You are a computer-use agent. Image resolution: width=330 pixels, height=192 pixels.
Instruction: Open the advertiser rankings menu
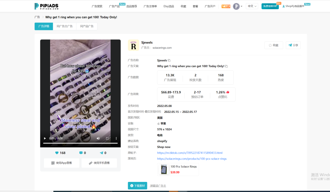point(150,6)
